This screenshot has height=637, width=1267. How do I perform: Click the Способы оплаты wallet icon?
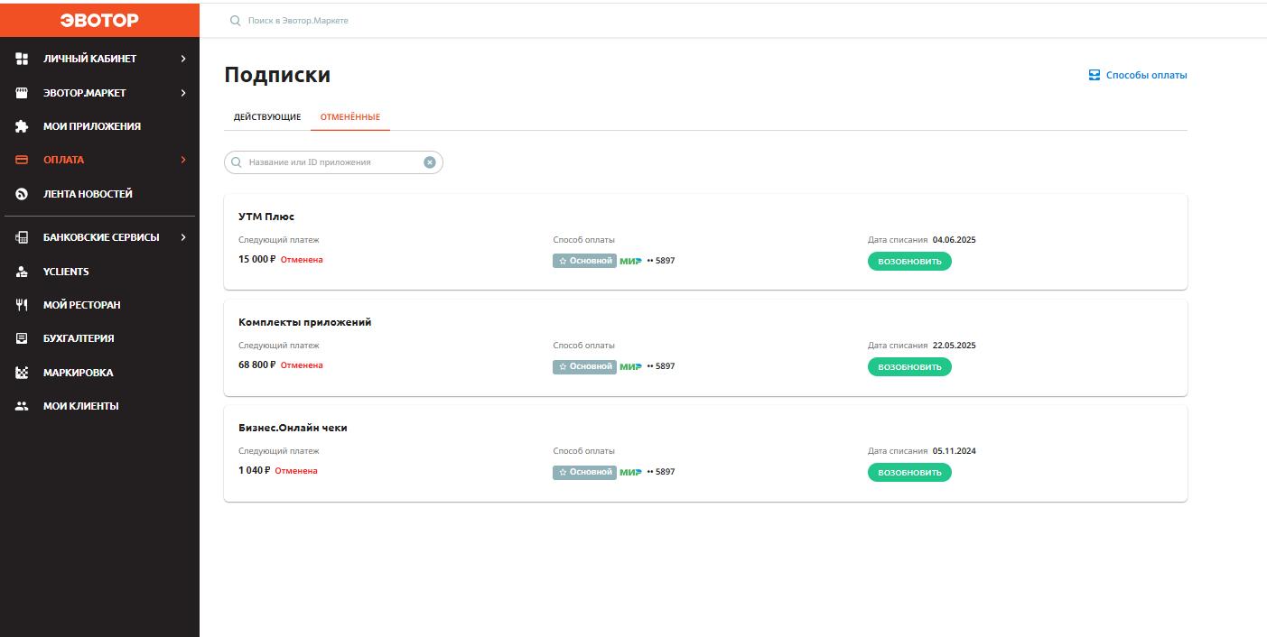(1095, 75)
